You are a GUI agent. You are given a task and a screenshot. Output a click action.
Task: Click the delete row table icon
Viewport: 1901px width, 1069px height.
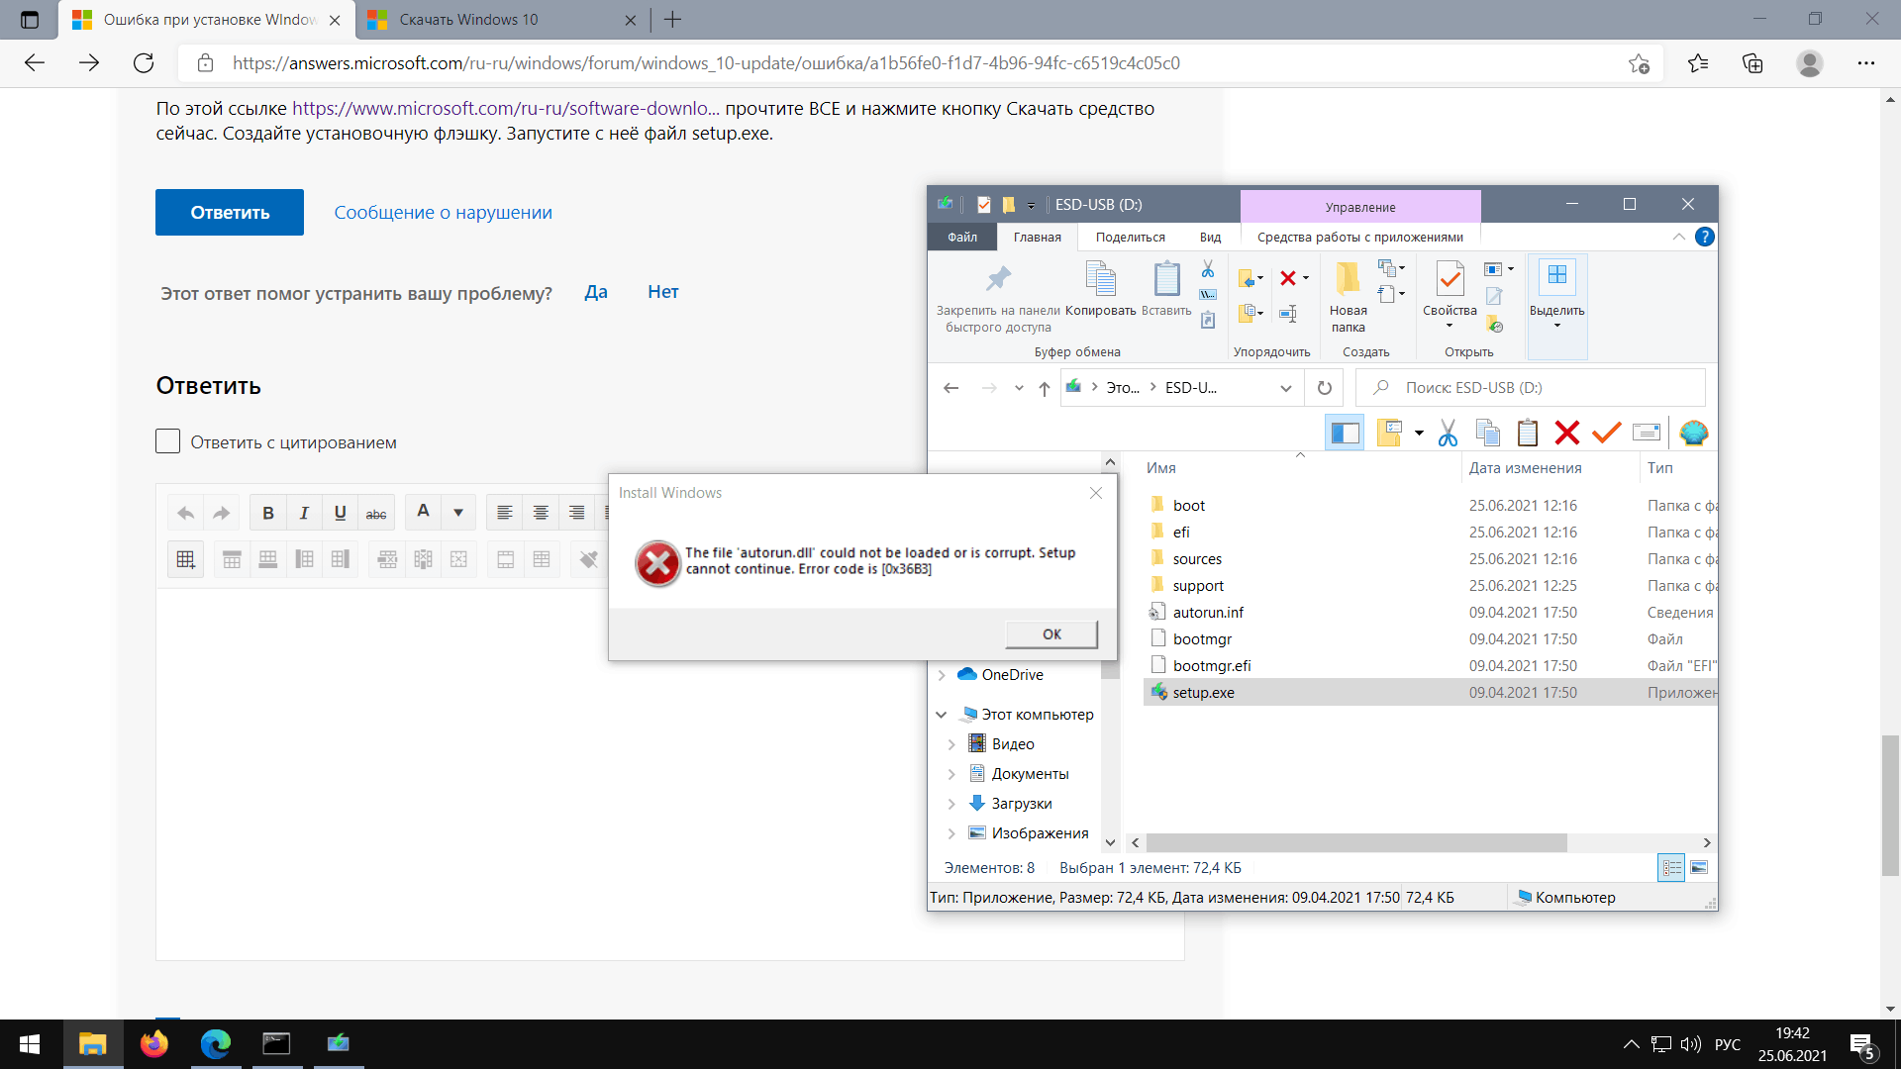pos(387,559)
